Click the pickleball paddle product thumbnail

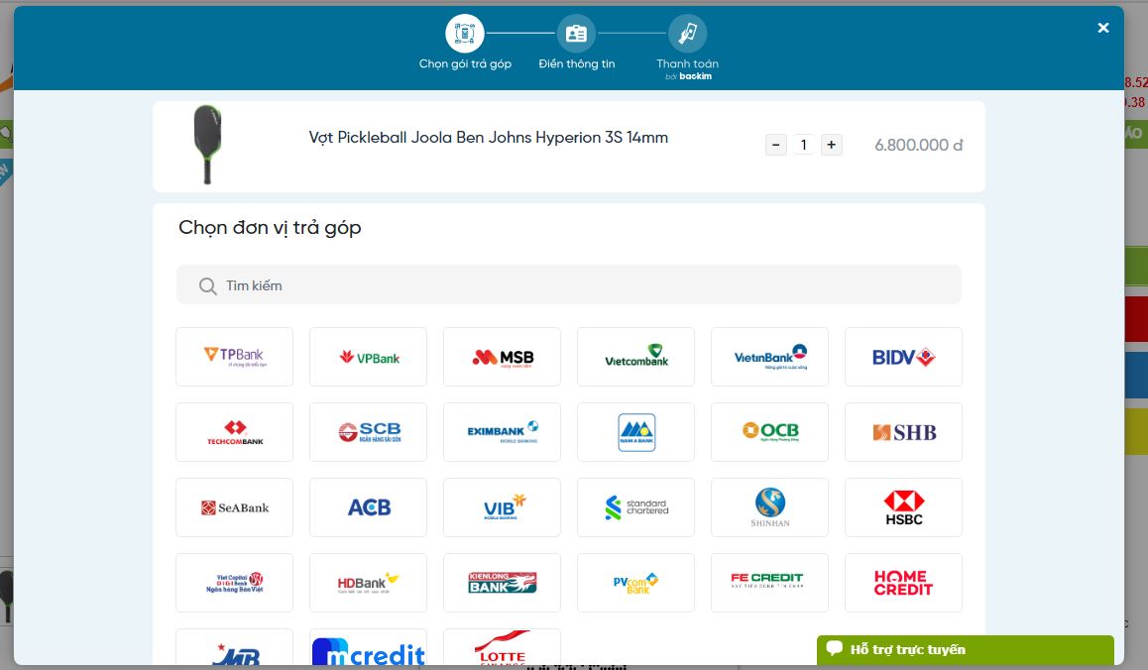207,145
